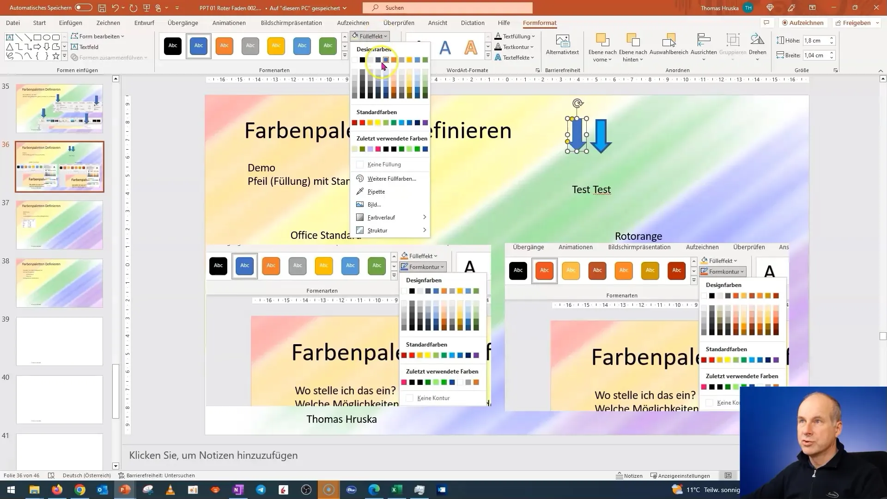Switch to the Bildschirmpräsentation tab
Image resolution: width=887 pixels, height=499 pixels.
click(x=292, y=23)
